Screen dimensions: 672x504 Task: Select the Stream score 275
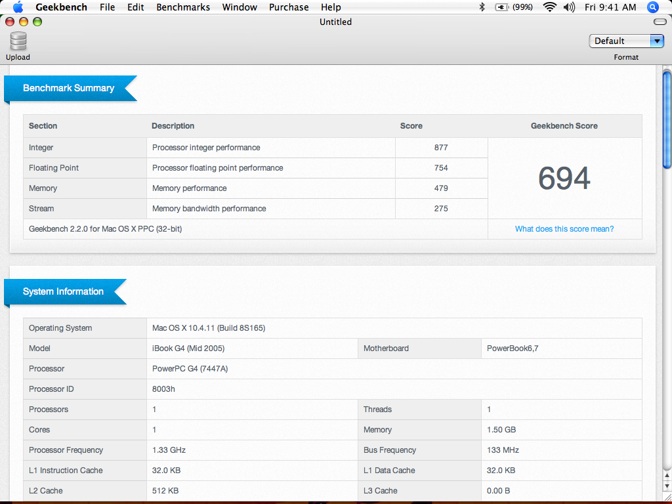coord(441,208)
